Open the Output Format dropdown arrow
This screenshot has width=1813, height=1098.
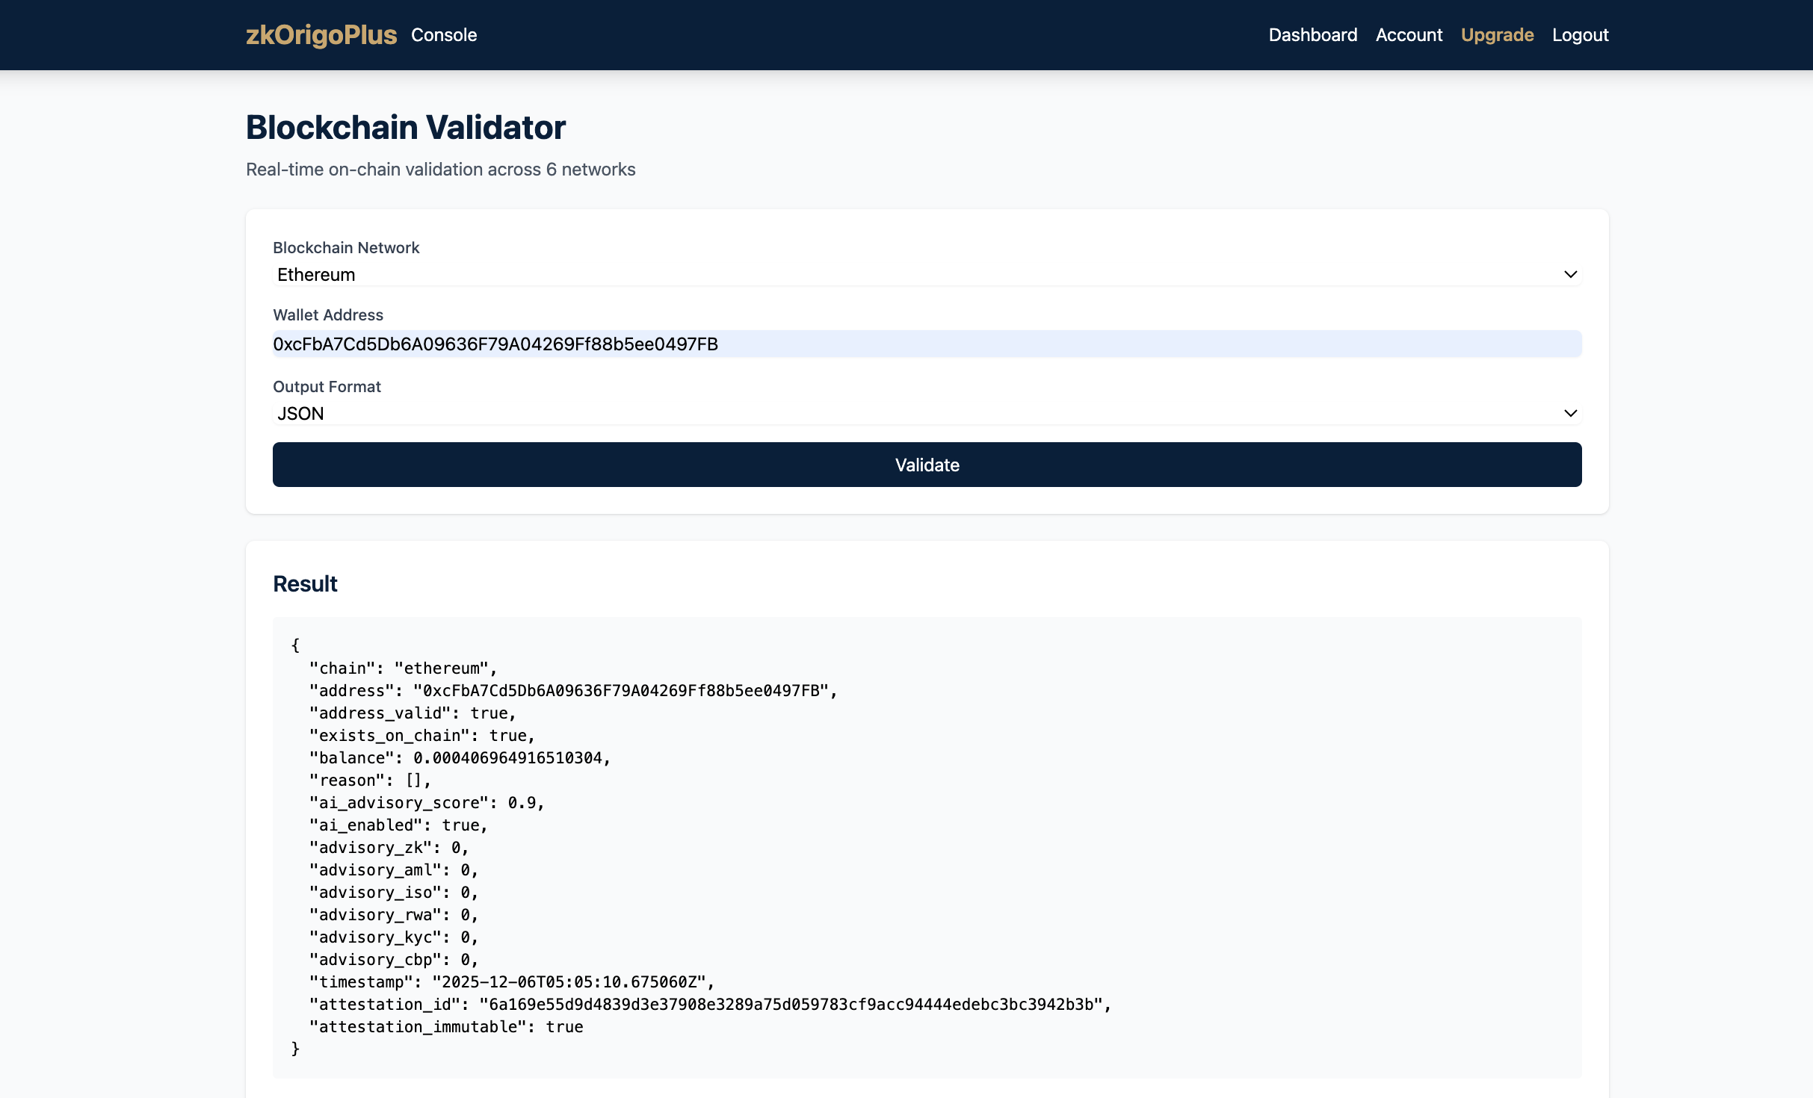(1569, 413)
